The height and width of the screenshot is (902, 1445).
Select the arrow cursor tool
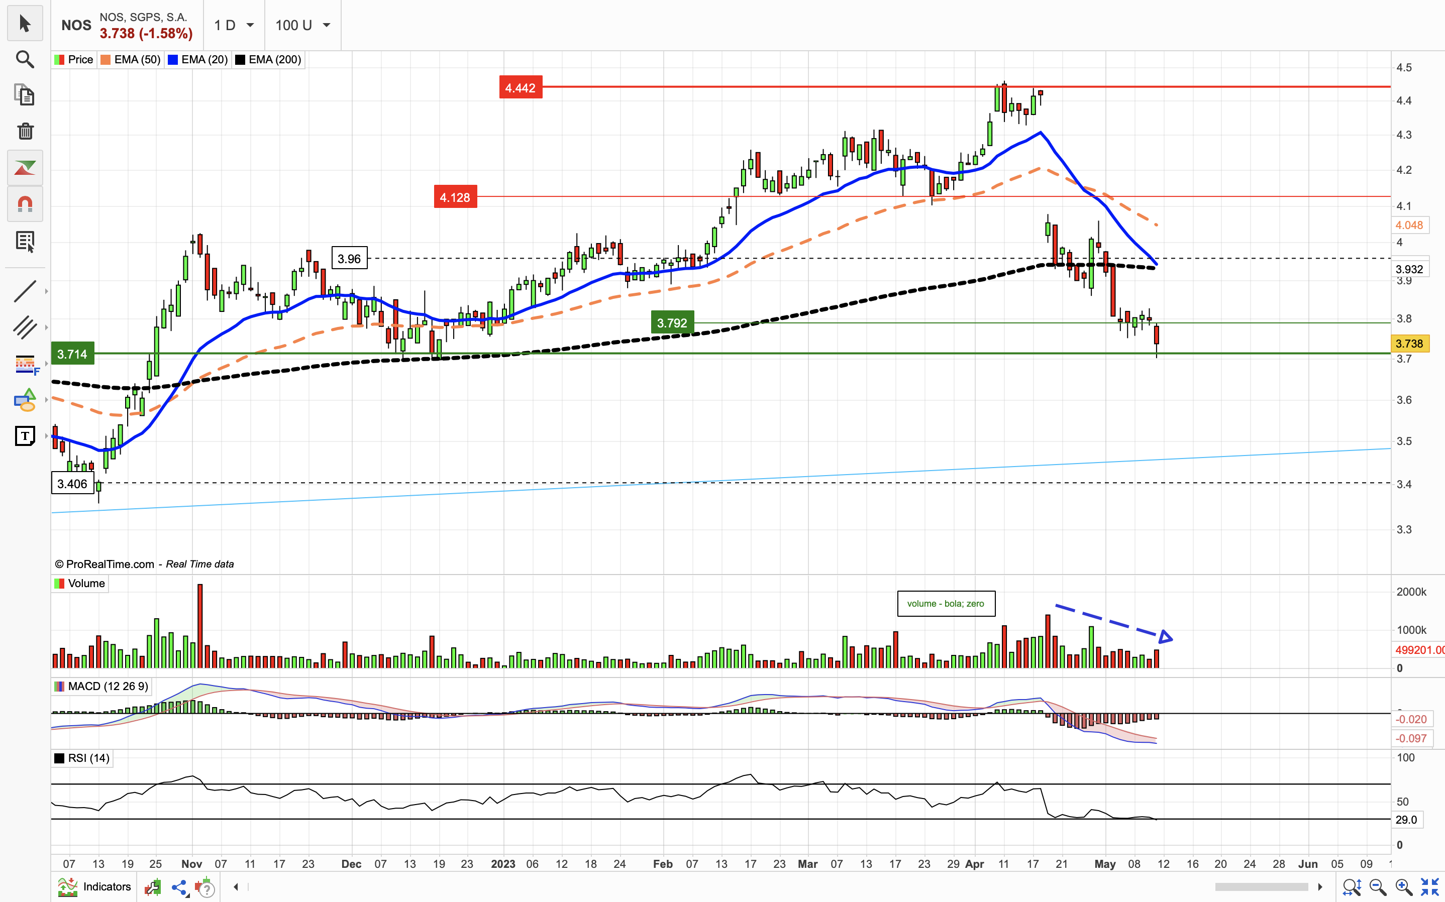point(25,24)
